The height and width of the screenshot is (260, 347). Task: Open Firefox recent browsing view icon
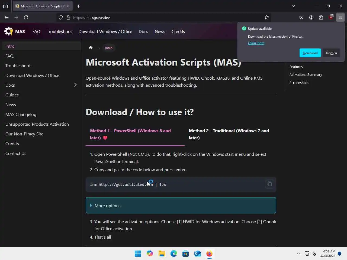coord(5,6)
